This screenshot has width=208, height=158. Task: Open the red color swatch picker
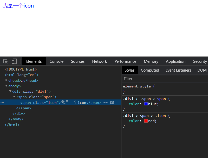point(146,121)
